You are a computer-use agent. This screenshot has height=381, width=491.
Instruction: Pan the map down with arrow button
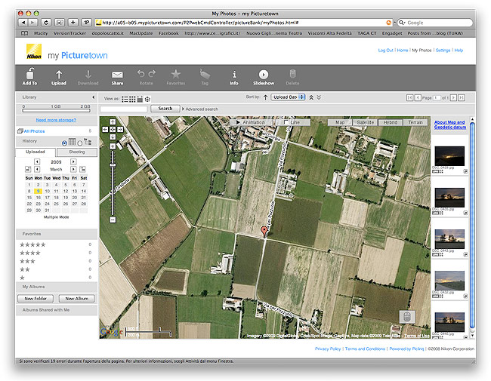pos(113,137)
